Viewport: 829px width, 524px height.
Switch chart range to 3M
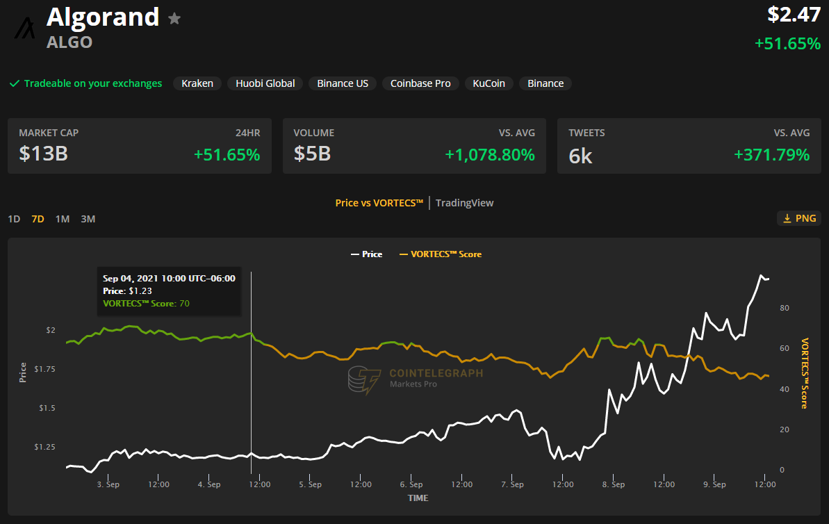88,219
